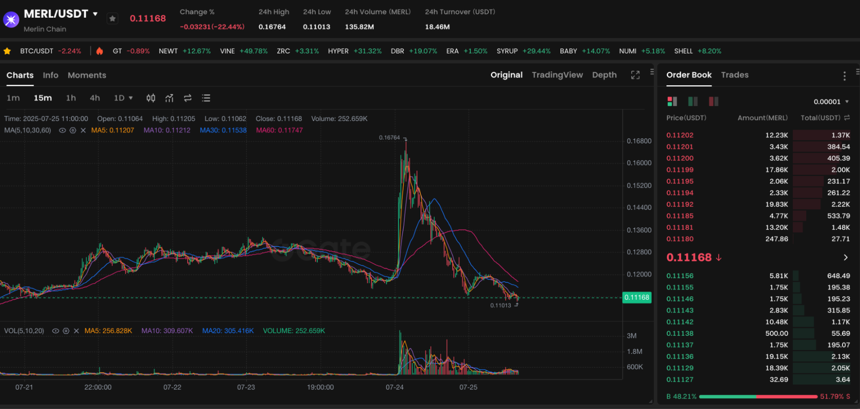The image size is (860, 409).
Task: Select the 15m timeframe
Action: click(43, 98)
